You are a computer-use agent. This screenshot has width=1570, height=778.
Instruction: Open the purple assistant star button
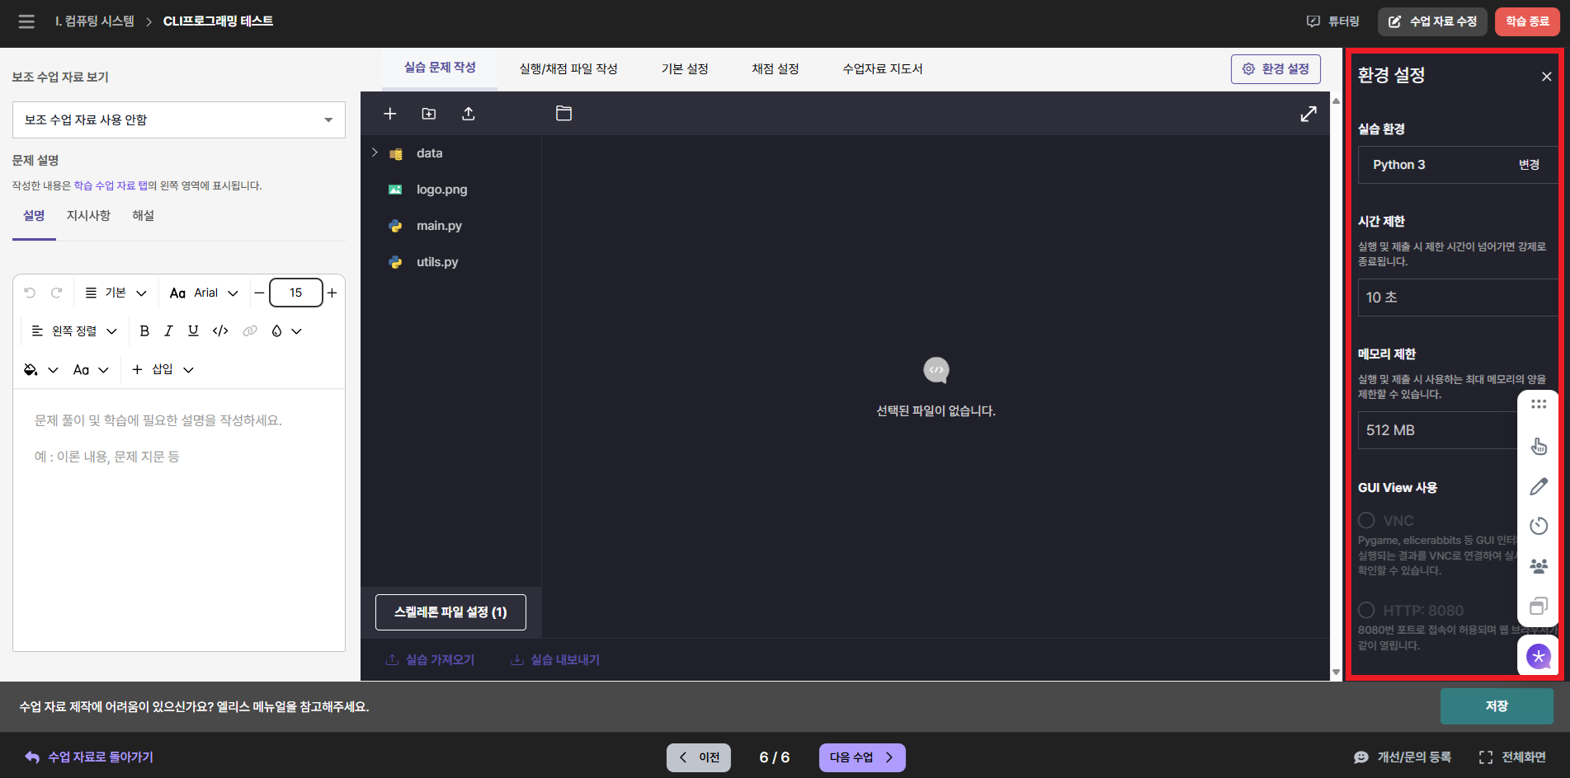point(1539,657)
